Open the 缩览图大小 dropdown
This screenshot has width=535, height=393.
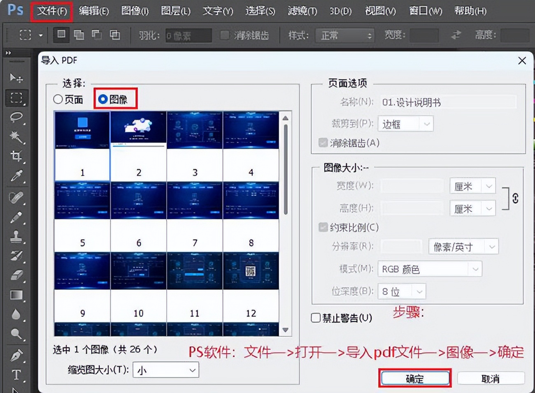coord(165,370)
